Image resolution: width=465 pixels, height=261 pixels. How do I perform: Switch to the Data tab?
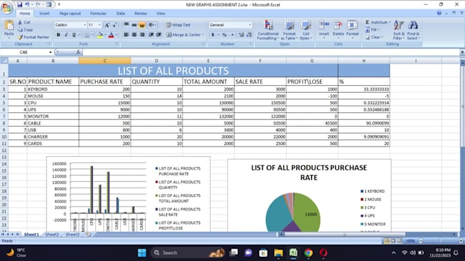(x=120, y=14)
